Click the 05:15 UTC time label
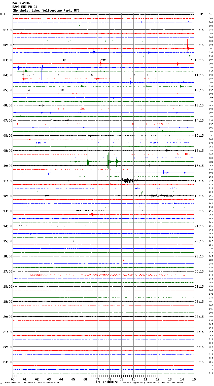Screen dimensions: 214x386 pos(199,347)
